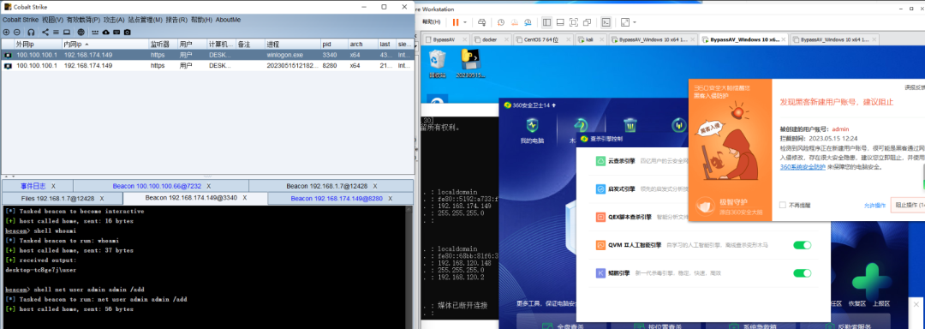Open Recycle Bin on VM desktop
This screenshot has width=925, height=329.
click(x=437, y=63)
